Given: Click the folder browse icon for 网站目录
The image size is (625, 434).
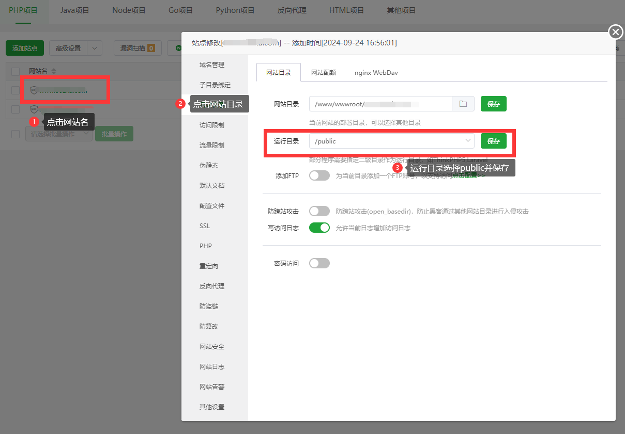Looking at the screenshot, I should (x=463, y=104).
